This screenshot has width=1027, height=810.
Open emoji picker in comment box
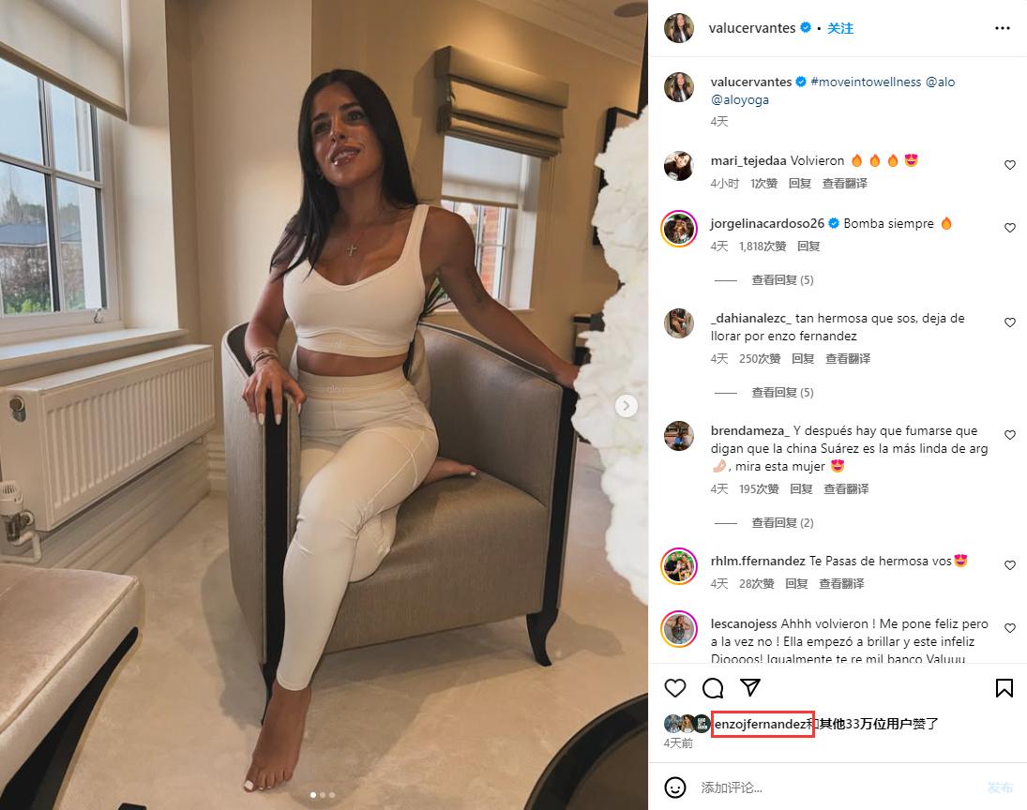tap(675, 787)
